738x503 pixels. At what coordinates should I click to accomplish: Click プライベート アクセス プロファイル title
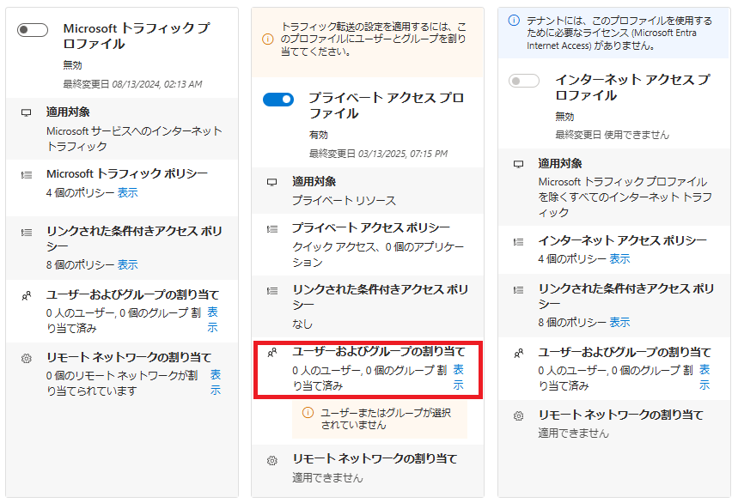387,106
